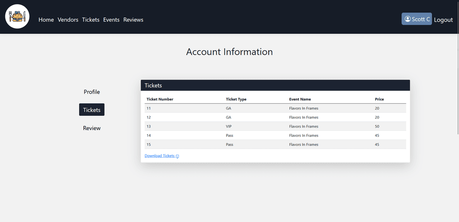Go to Vendors in the navbar
The height and width of the screenshot is (222, 459).
click(x=68, y=19)
